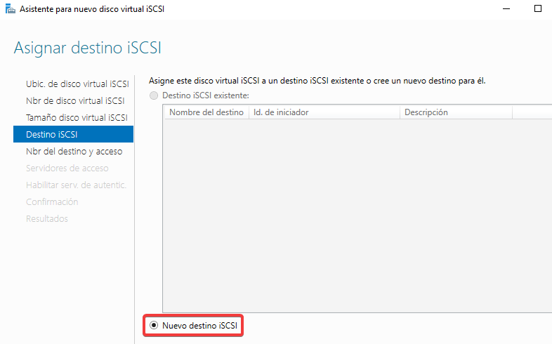This screenshot has height=344, width=552.
Task: Select the 'Confirmación' step in sidebar
Action: click(x=52, y=201)
